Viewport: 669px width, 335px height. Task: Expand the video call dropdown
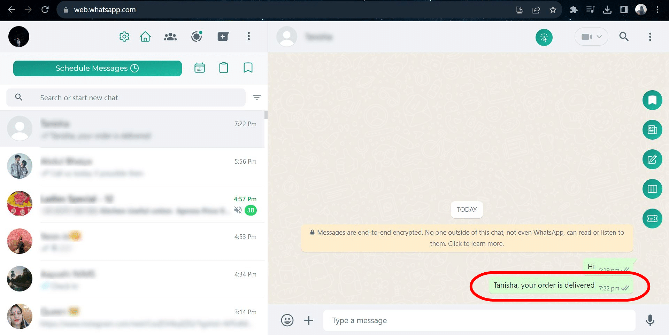(591, 37)
